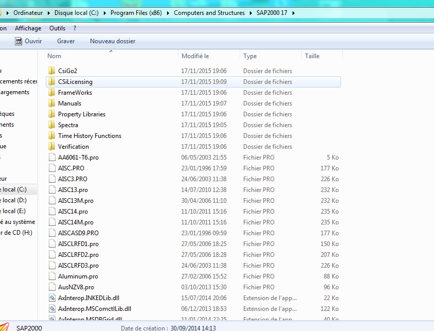434x331 pixels.
Task: Click the Property Libraries folder name
Action: (x=82, y=114)
